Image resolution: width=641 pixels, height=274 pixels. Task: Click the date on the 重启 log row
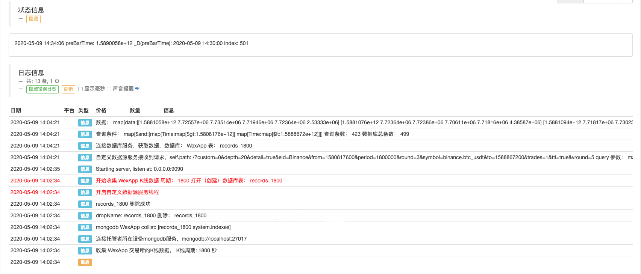point(35,262)
